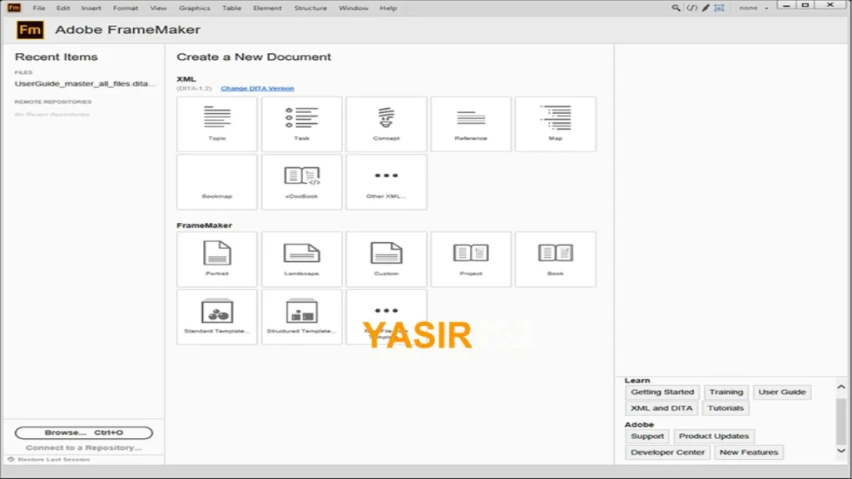The height and width of the screenshot is (479, 852).
Task: Create a new DITA Topic document
Action: [217, 125]
